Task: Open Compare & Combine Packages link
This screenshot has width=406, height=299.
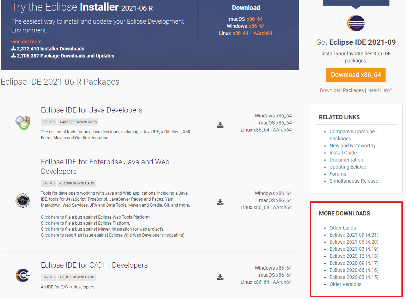Action: pos(352,135)
